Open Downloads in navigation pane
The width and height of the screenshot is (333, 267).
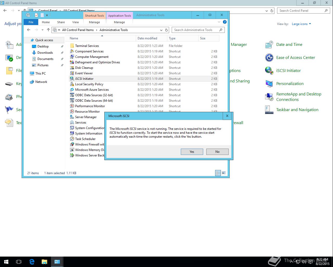[45, 53]
